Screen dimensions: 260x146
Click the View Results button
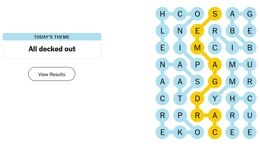point(52,74)
